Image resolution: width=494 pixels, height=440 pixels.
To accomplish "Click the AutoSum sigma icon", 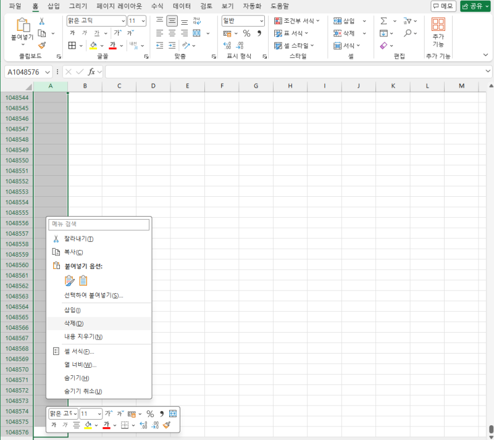I will 383,21.
